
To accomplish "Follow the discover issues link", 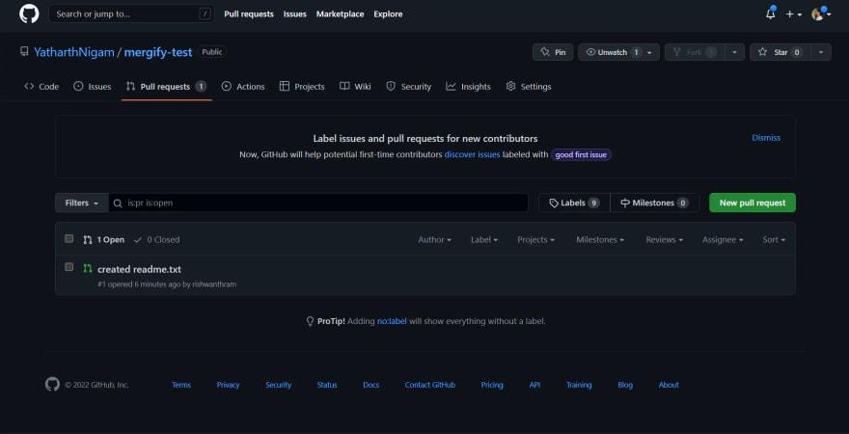I will [472, 154].
